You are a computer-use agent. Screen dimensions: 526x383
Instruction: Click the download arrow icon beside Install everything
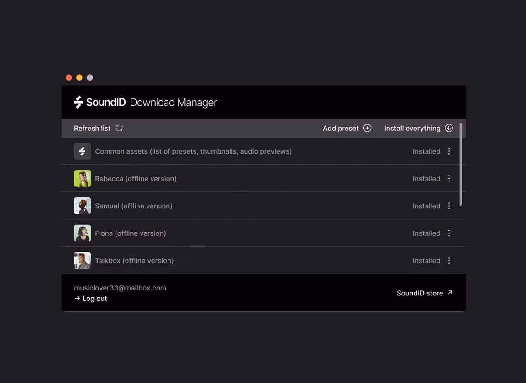coord(449,128)
